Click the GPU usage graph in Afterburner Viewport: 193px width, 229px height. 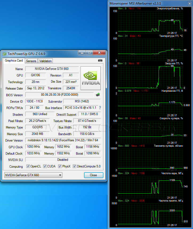tap(150, 77)
